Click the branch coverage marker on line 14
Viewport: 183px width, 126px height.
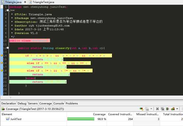click(2, 55)
